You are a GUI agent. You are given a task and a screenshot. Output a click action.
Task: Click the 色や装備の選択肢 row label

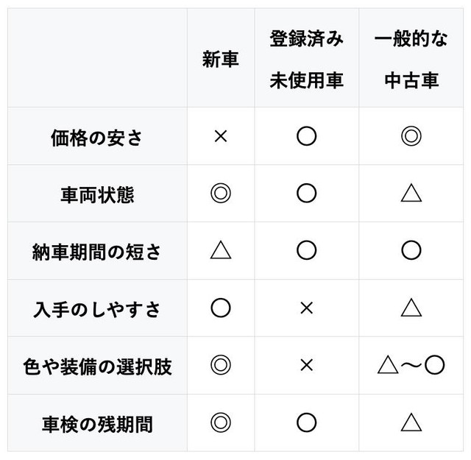click(97, 366)
